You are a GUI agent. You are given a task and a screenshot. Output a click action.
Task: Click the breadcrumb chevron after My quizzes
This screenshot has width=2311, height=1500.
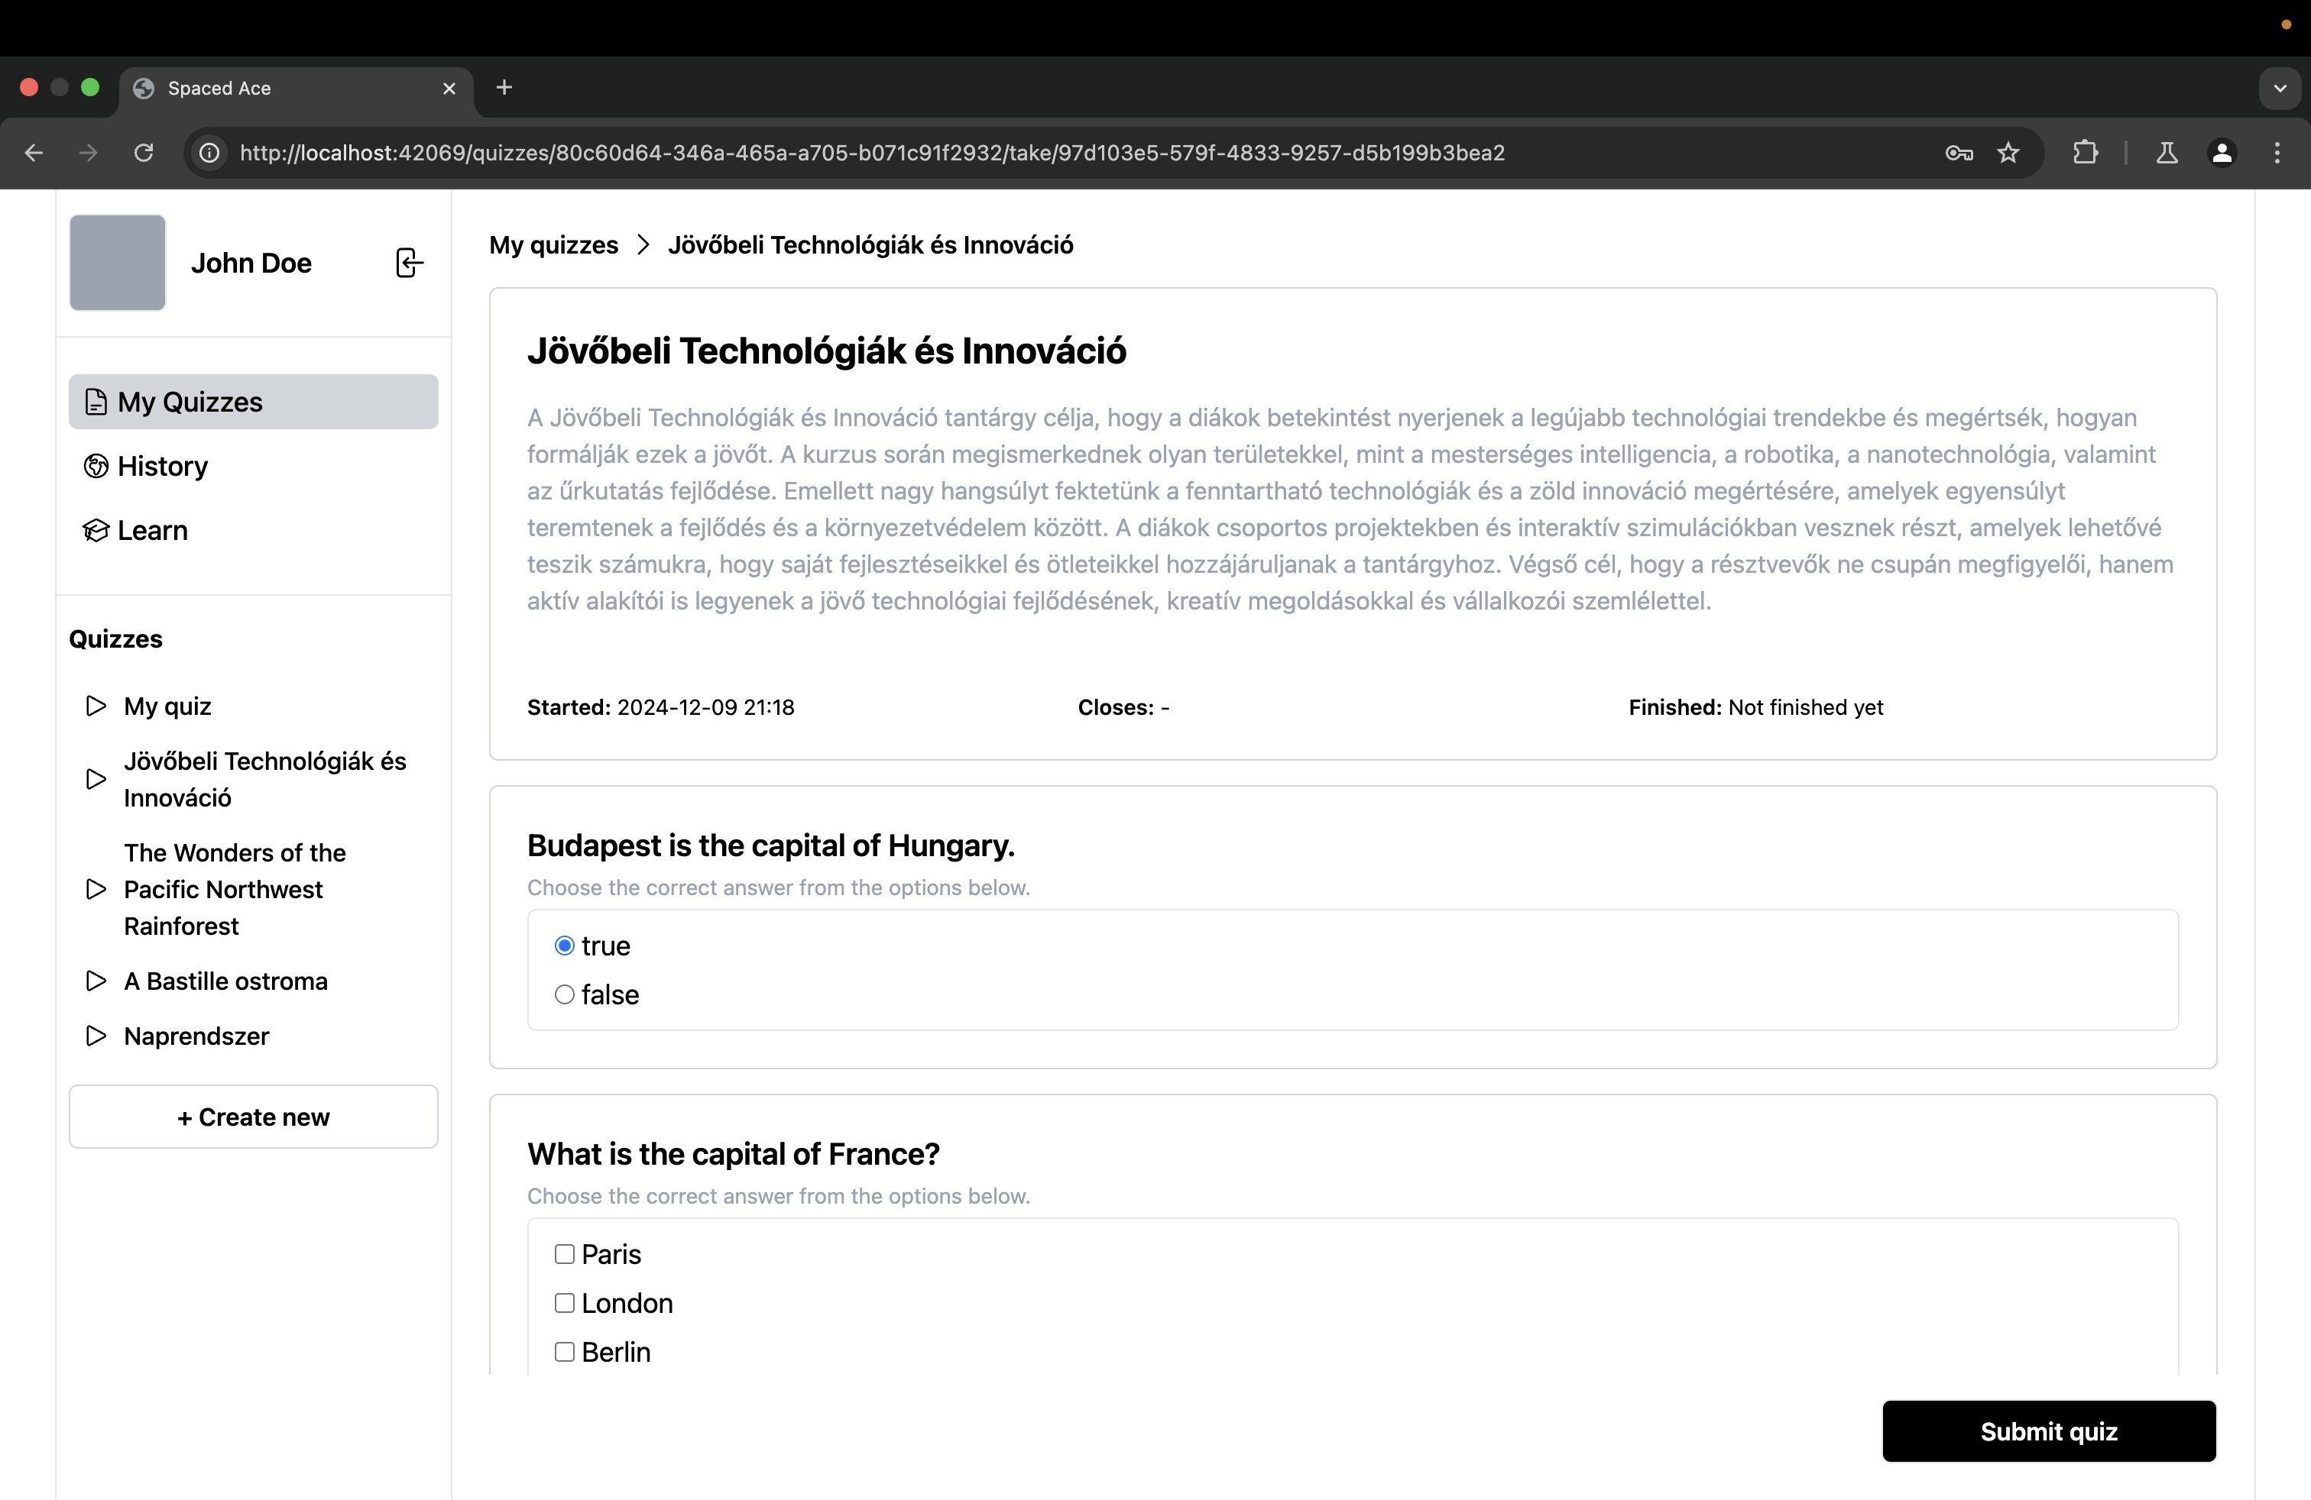(x=643, y=244)
